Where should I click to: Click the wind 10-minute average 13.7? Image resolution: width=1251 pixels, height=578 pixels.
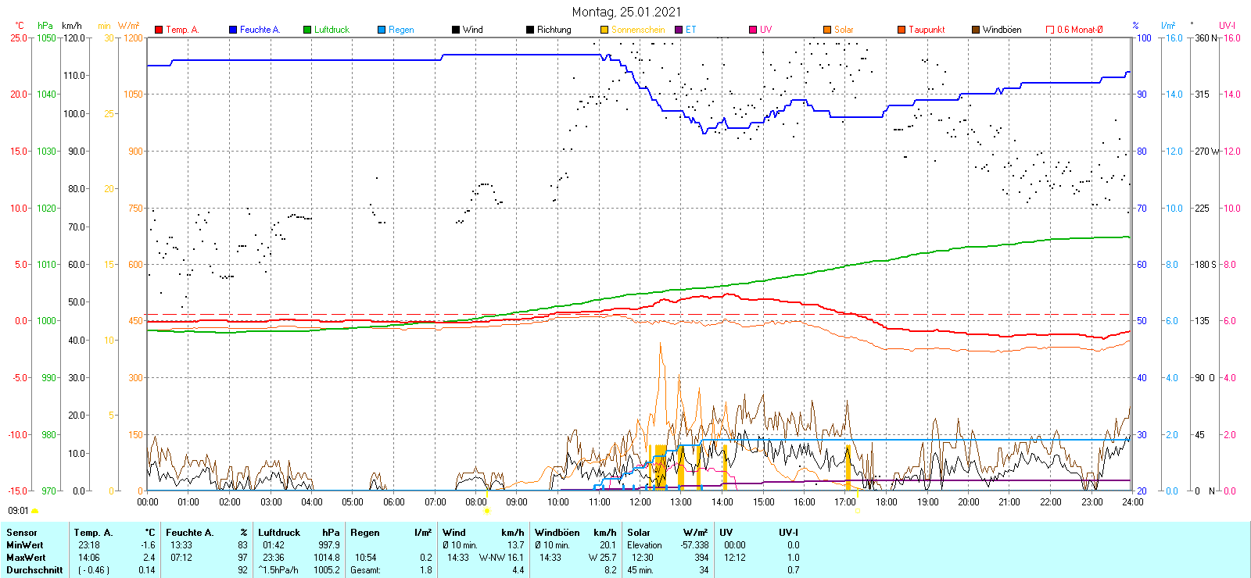[x=515, y=545]
